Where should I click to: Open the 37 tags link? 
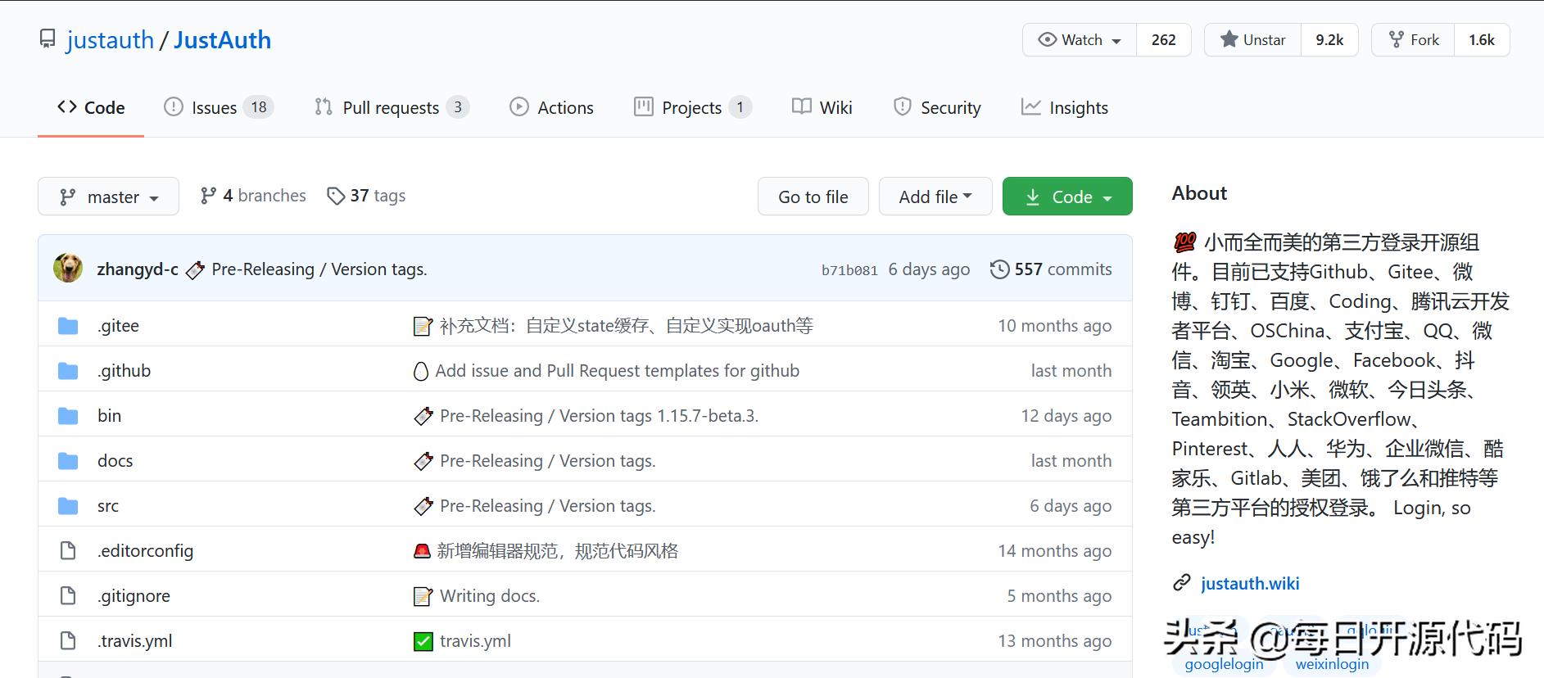point(366,196)
